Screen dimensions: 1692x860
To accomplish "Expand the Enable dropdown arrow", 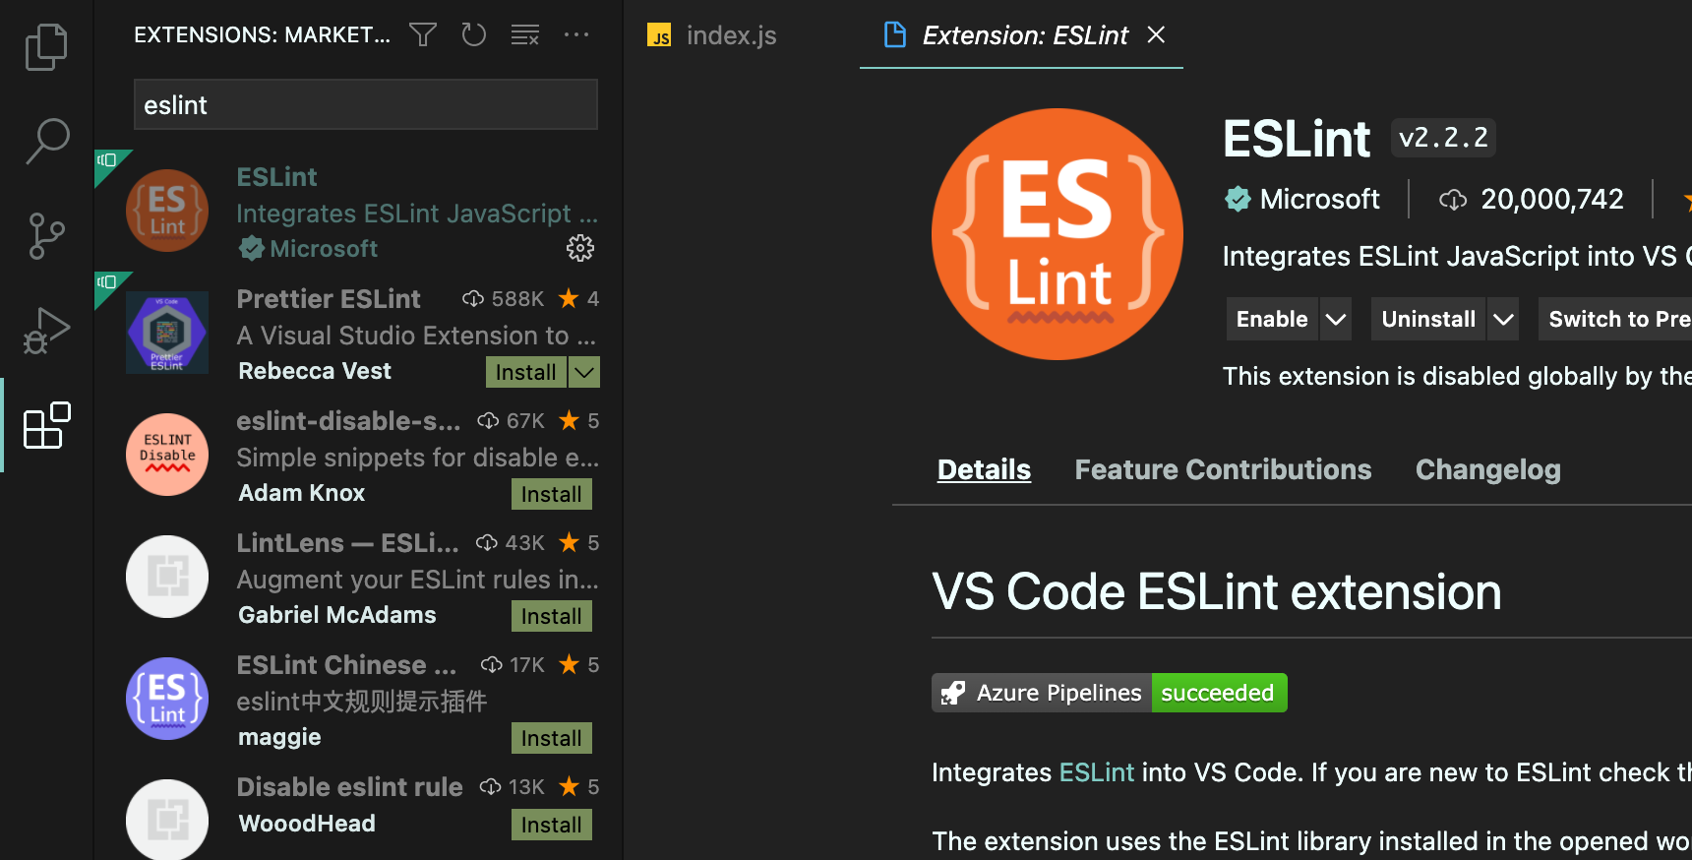I will pos(1336,319).
